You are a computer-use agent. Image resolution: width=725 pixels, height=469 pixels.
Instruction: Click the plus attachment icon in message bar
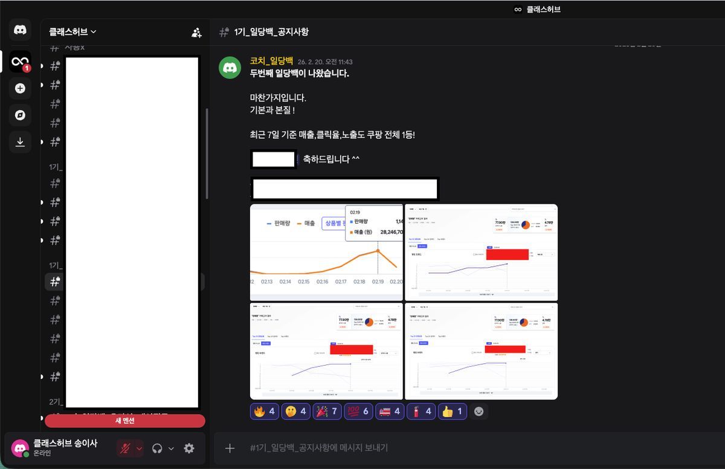coord(230,448)
